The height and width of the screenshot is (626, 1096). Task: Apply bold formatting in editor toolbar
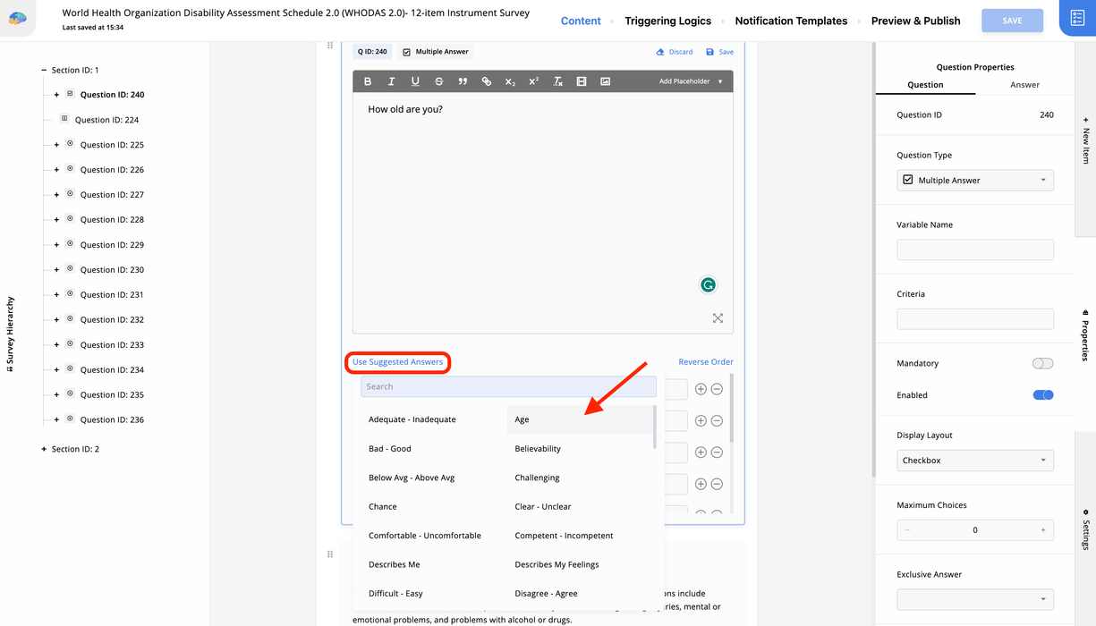coord(368,81)
